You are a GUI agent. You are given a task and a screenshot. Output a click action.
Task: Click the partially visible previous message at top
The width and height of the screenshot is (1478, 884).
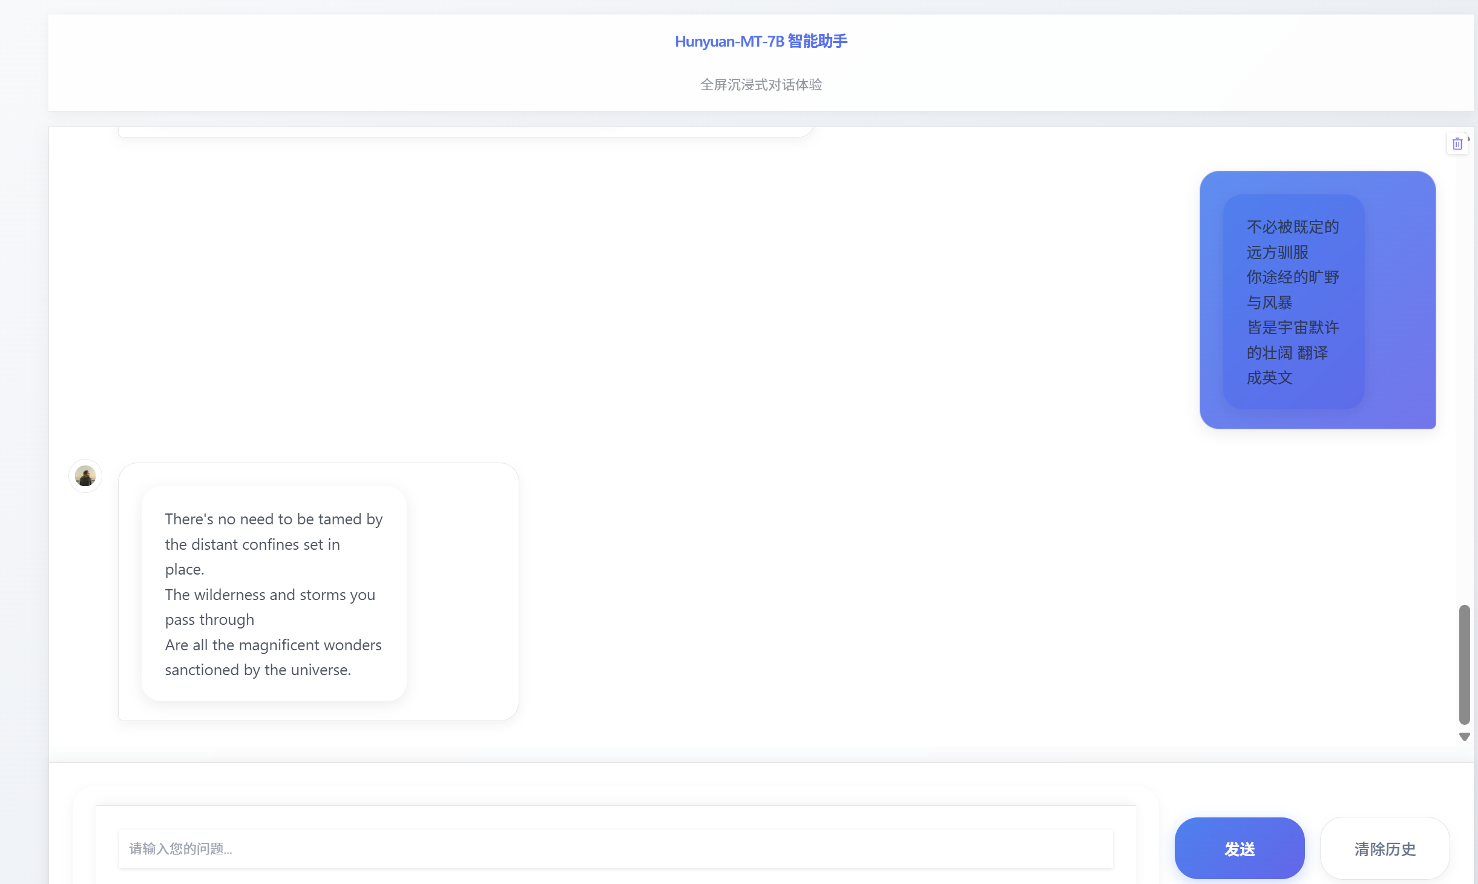(465, 132)
